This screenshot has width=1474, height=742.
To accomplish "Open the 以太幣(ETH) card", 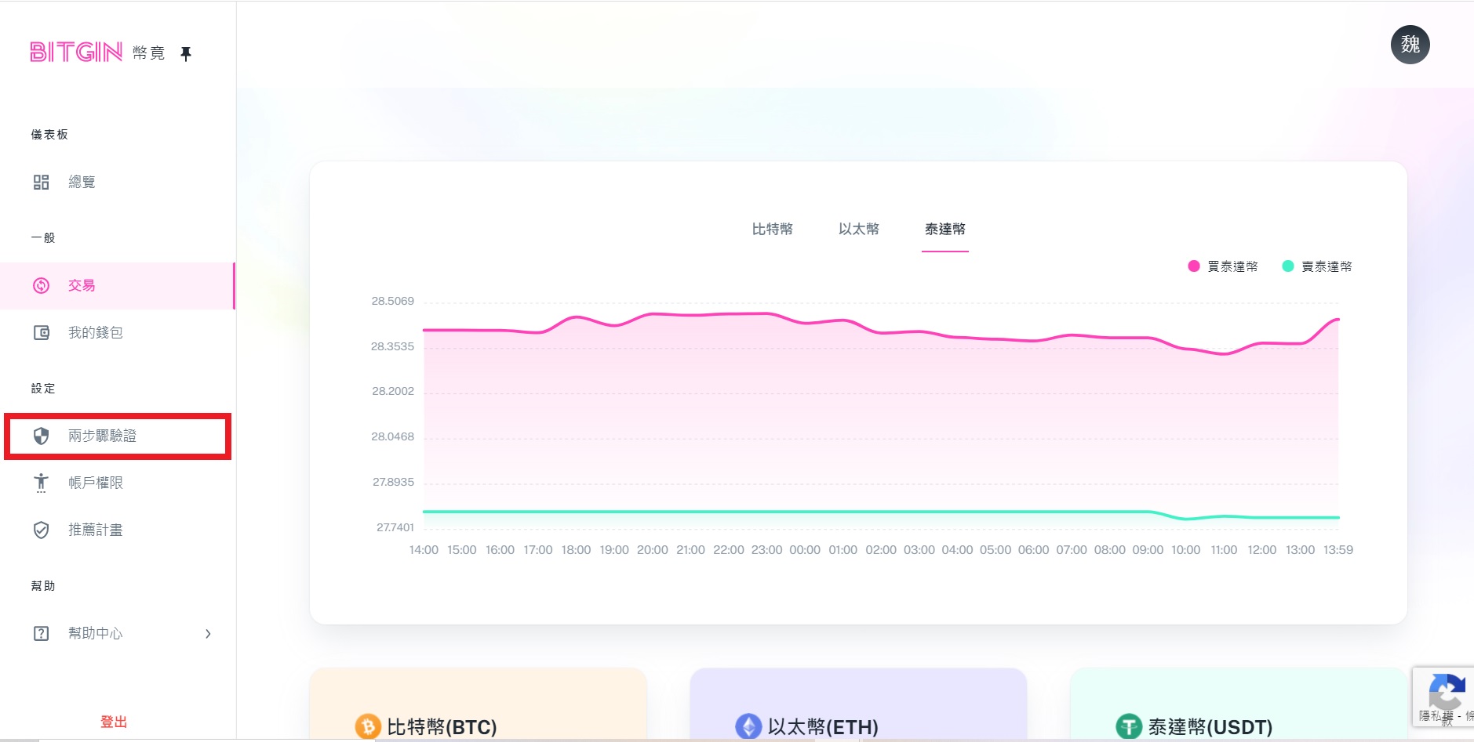I will (858, 705).
